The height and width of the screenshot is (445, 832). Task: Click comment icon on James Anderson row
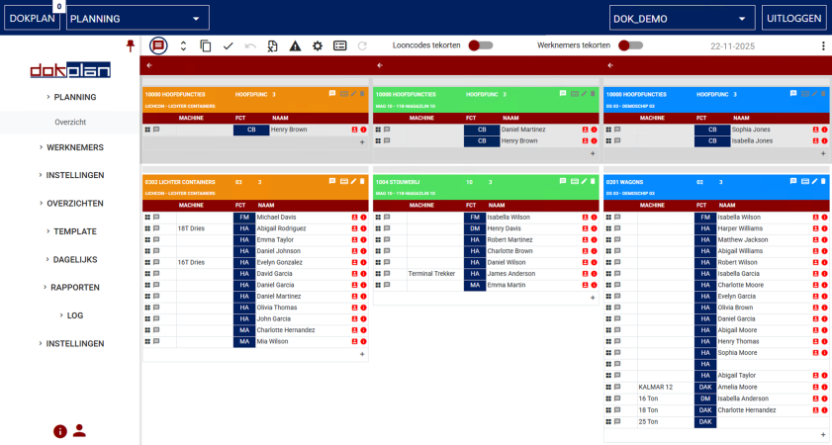click(x=387, y=274)
